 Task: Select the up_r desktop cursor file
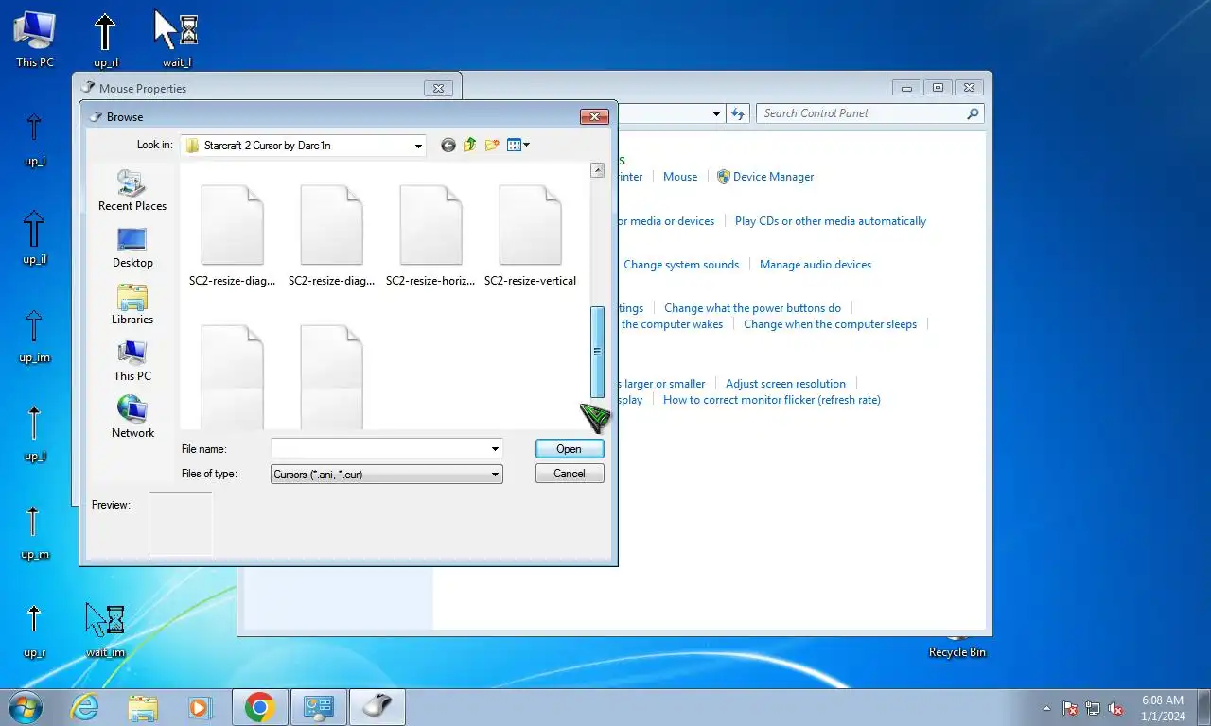[34, 631]
